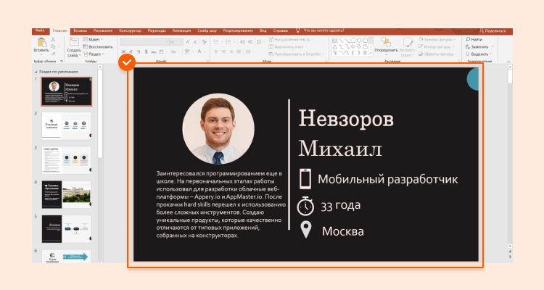Screen dimensions: 544x290
Task: Collapse the Раздел по умолчанию section
Action: click(36, 72)
